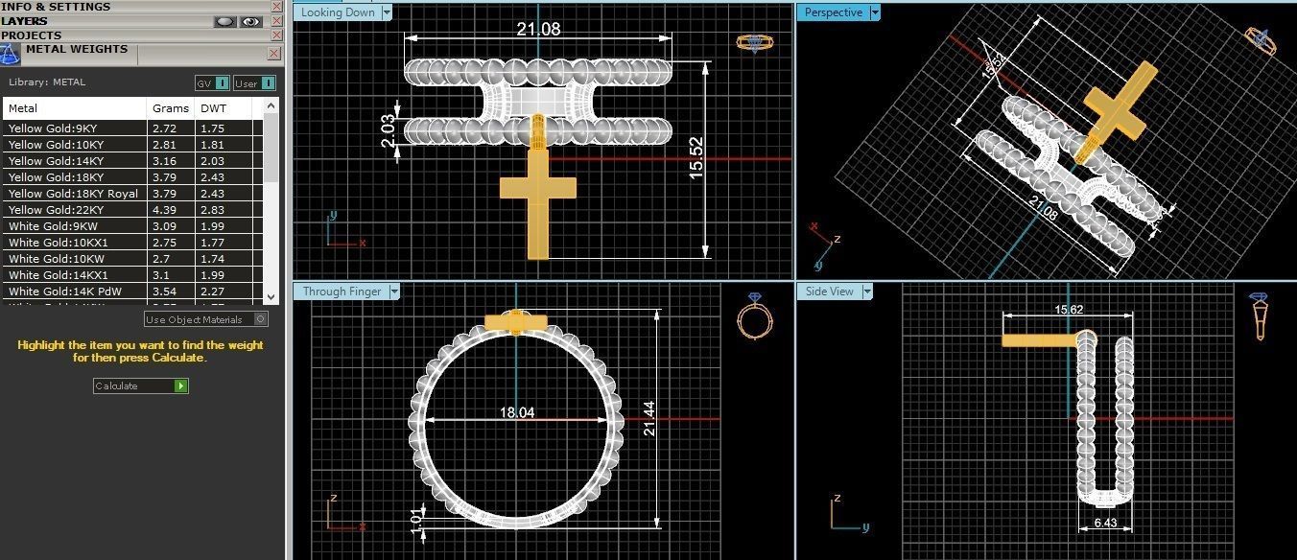This screenshot has height=560, width=1297.
Task: Select the Yellow Gold:18KY row
Action: (x=132, y=176)
